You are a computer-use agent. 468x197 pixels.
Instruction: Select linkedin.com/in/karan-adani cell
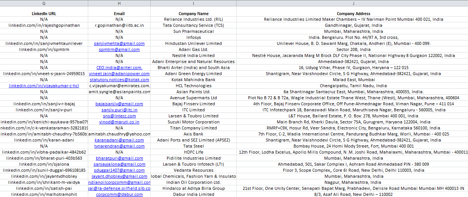pyautogui.click(x=44, y=140)
